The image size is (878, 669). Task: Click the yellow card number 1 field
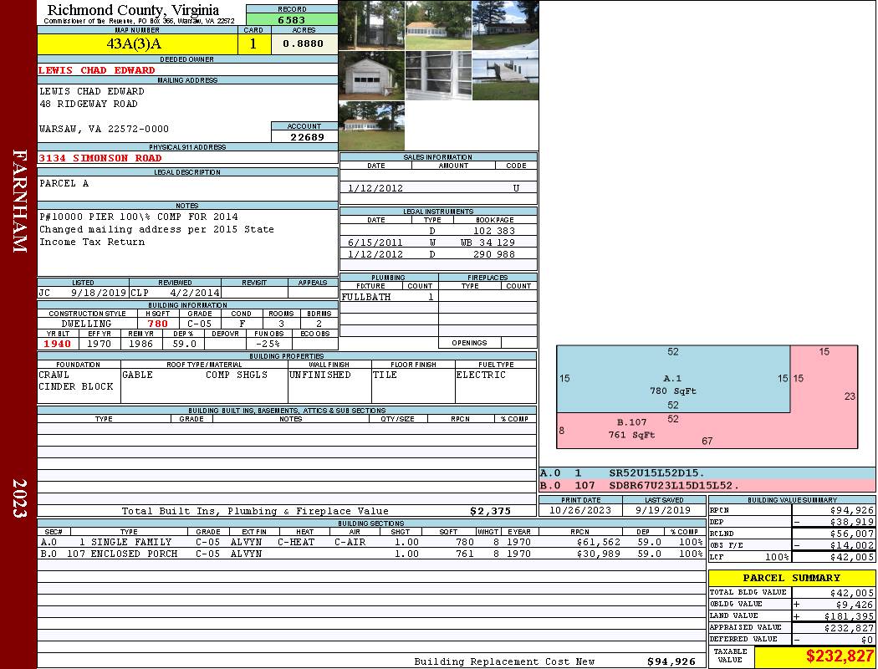coord(253,44)
